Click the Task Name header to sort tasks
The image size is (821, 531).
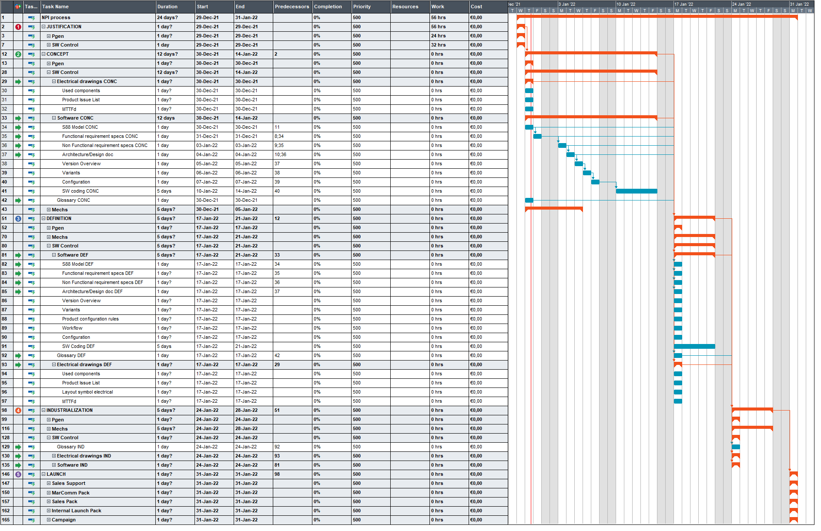(x=56, y=7)
